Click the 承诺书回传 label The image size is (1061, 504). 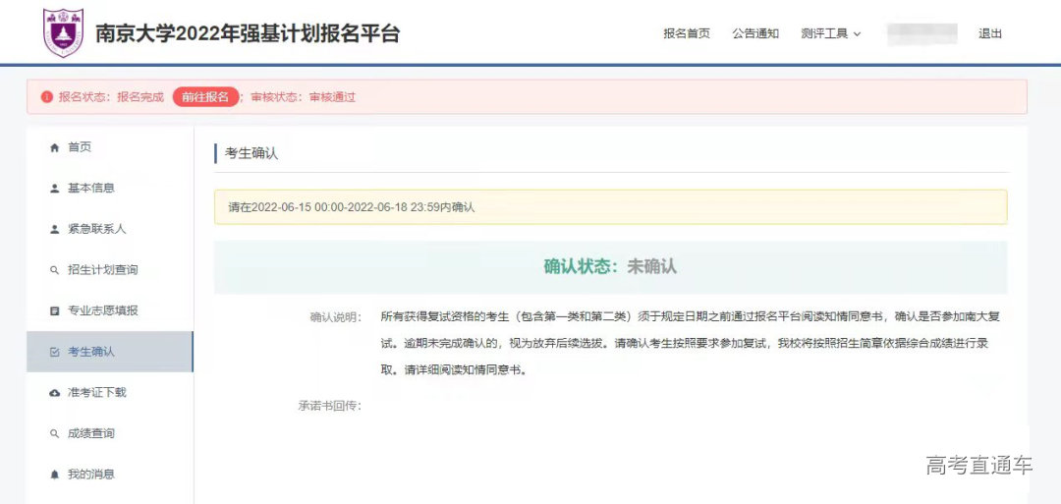click(x=330, y=406)
